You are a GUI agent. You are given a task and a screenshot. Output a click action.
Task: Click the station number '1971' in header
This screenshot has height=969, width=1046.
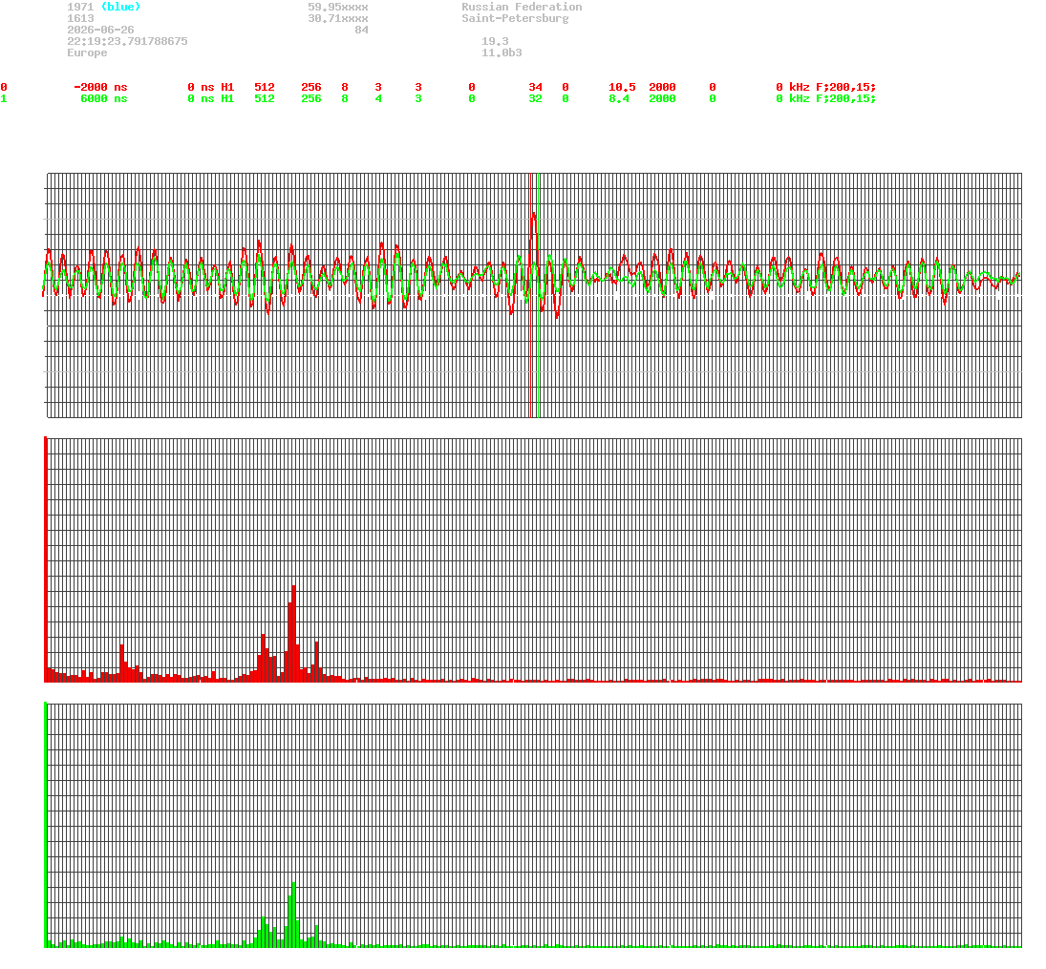click(80, 7)
